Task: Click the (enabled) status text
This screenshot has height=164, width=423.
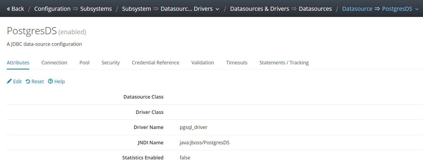Action: click(x=72, y=32)
